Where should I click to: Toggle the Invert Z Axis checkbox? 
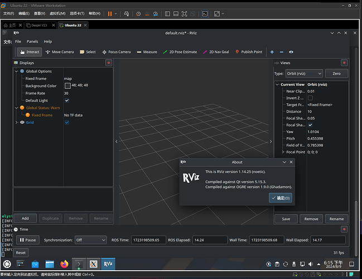(x=310, y=98)
